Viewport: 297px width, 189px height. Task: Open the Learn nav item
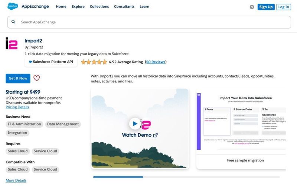[144, 6]
